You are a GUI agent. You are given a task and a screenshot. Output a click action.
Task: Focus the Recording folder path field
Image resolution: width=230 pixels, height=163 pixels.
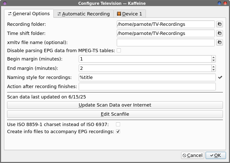166,24
